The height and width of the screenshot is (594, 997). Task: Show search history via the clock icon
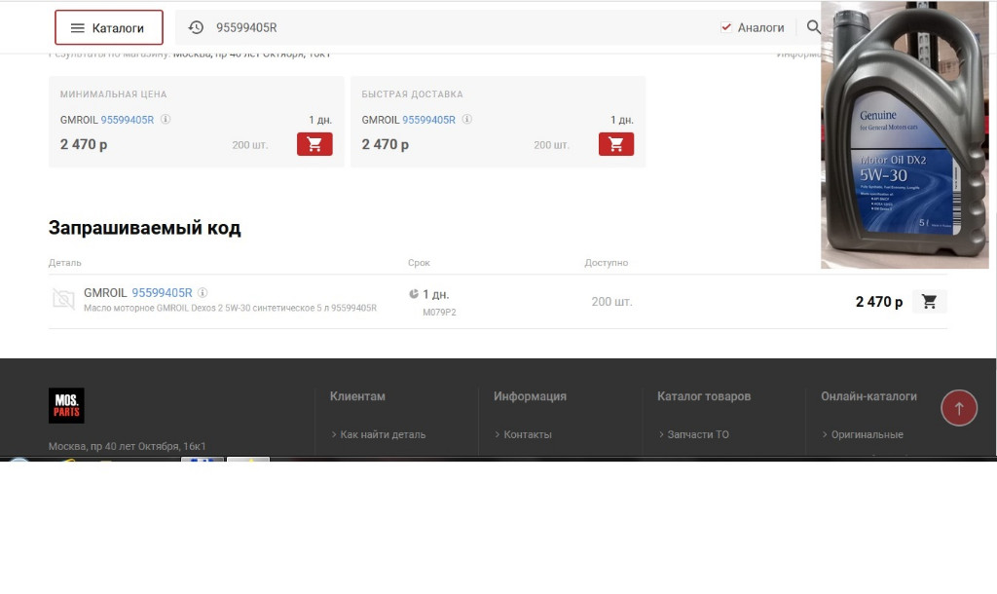196,27
